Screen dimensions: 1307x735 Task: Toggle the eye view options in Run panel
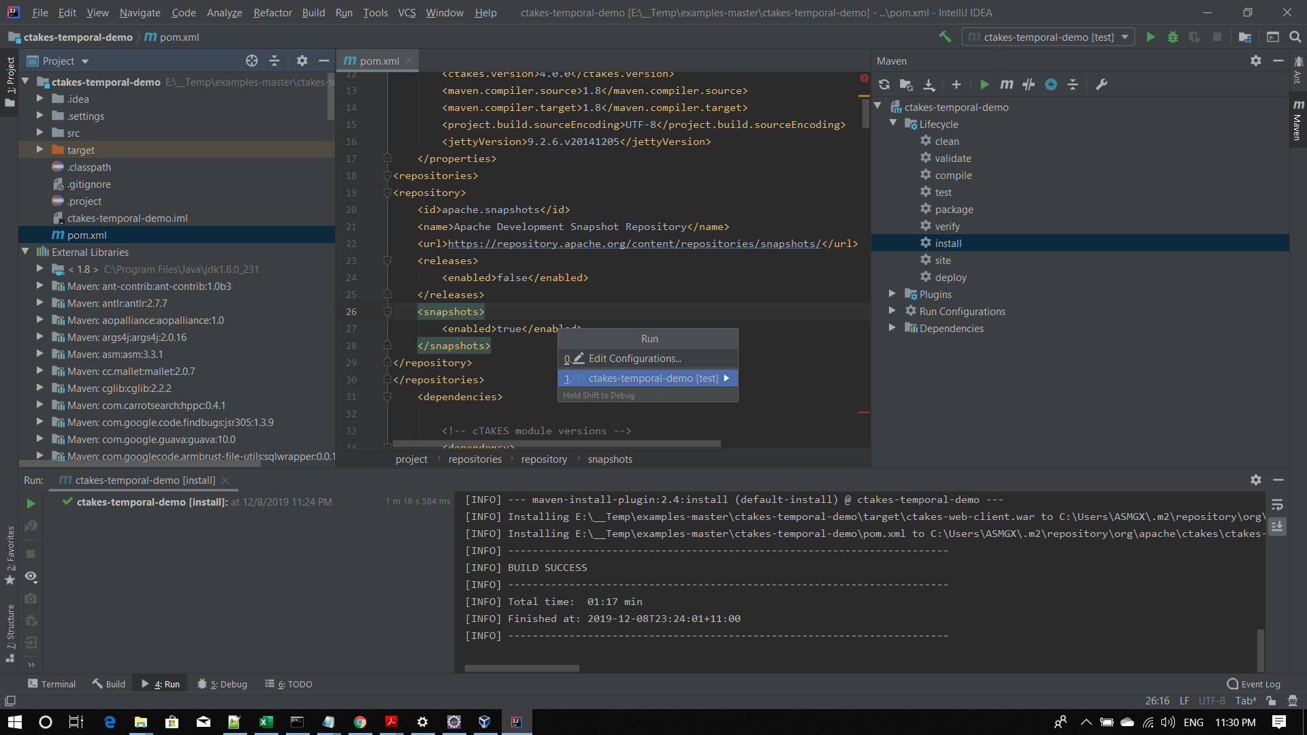pyautogui.click(x=31, y=576)
